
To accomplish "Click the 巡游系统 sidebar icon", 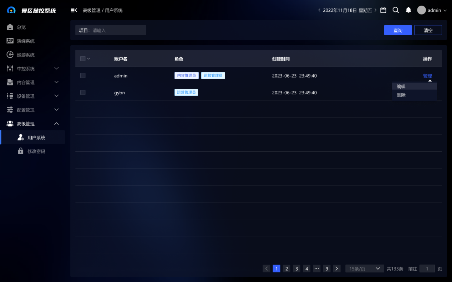I will coord(10,55).
